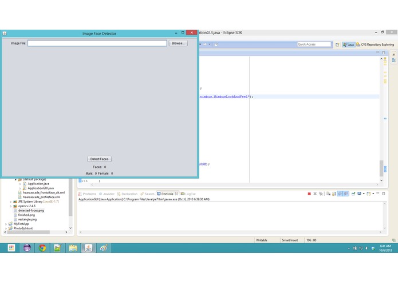The image size is (398, 282).
Task: Click the volume icon in system tray
Action: click(x=367, y=248)
